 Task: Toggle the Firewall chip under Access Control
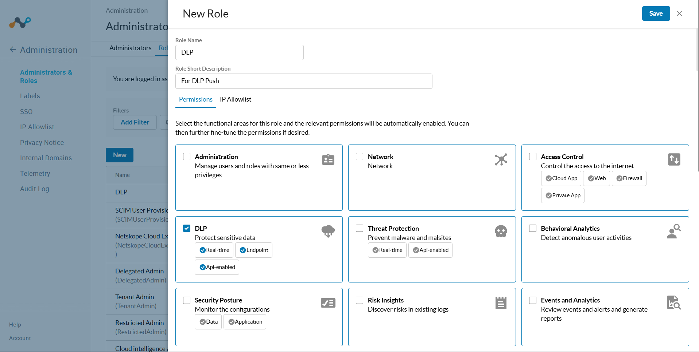tap(629, 178)
